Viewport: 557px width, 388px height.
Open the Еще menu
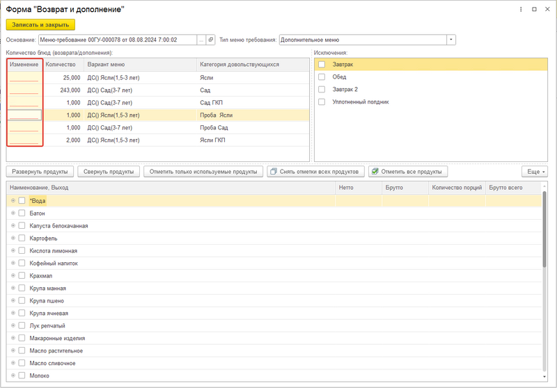click(534, 172)
